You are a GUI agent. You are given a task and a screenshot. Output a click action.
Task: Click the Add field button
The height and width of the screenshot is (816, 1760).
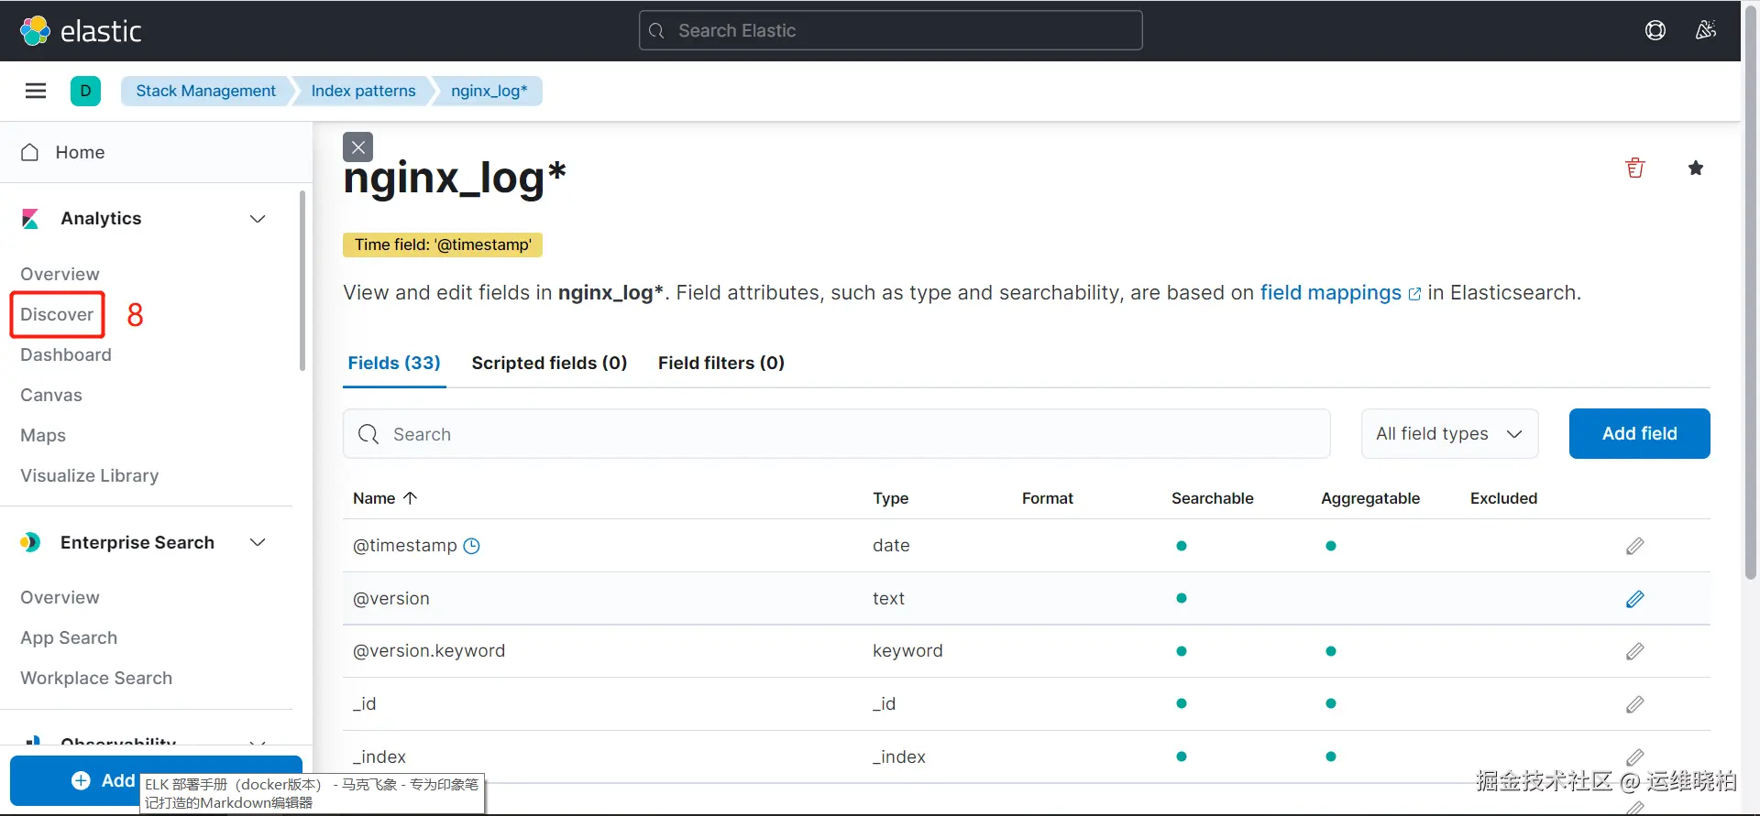[1639, 433]
